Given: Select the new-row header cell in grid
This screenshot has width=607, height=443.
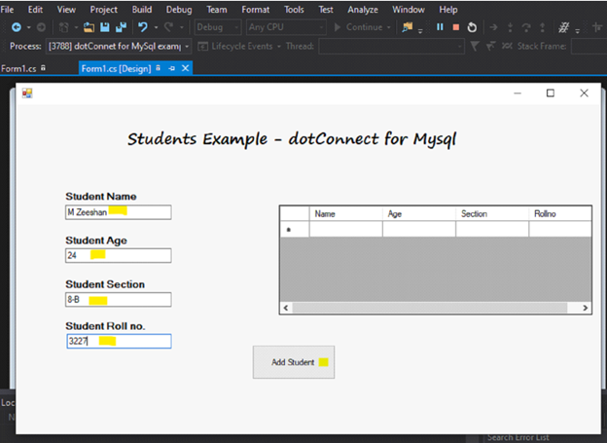Looking at the screenshot, I should 295,229.
